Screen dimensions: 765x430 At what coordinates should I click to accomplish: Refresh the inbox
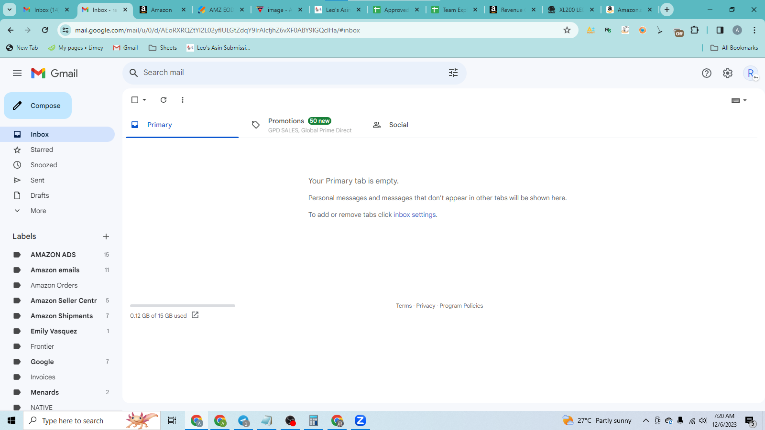point(164,100)
